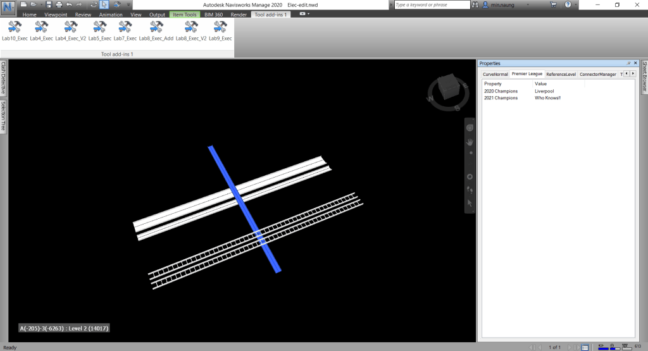Viewport: 648px width, 351px height.
Task: Launch the Lab5_Exec add-in tool
Action: coord(99,27)
